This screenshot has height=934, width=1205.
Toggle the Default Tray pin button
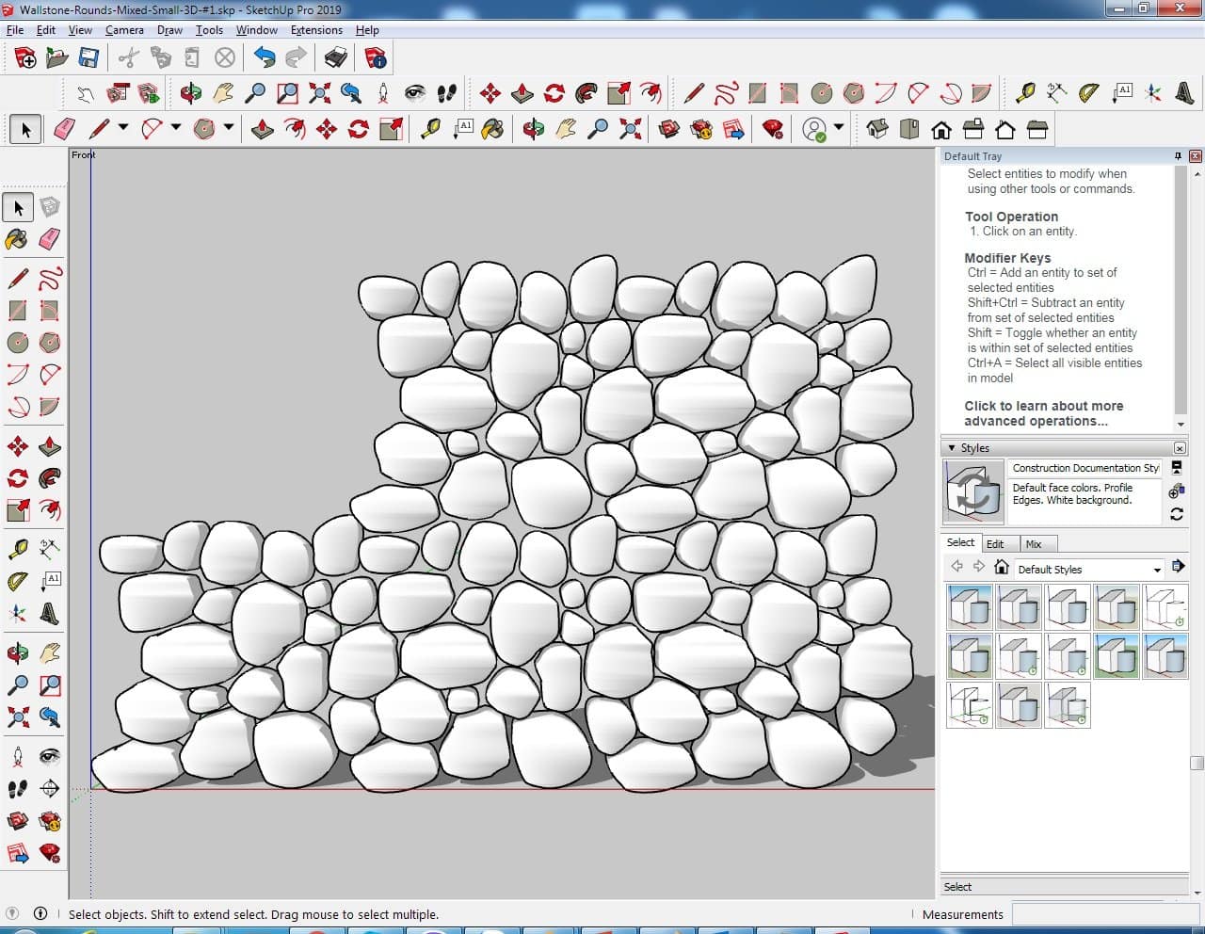tap(1178, 156)
